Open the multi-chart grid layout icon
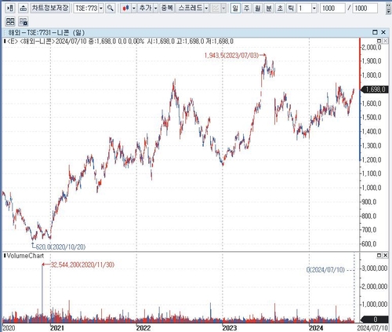Viewport: 392px width, 332px height. 10,21
